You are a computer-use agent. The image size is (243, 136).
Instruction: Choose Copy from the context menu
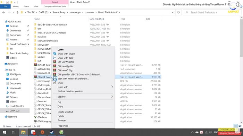(x=60, y=106)
